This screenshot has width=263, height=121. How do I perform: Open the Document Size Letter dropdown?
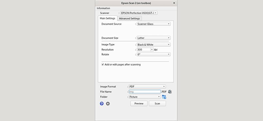click(154, 38)
